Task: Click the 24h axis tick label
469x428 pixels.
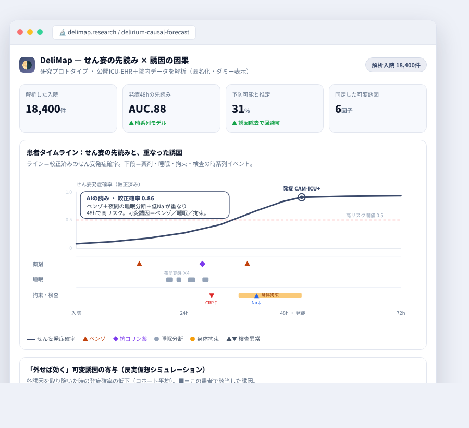Action: [184, 313]
